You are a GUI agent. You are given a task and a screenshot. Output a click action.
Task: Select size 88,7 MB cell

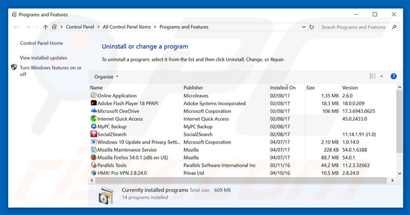pos(330,157)
